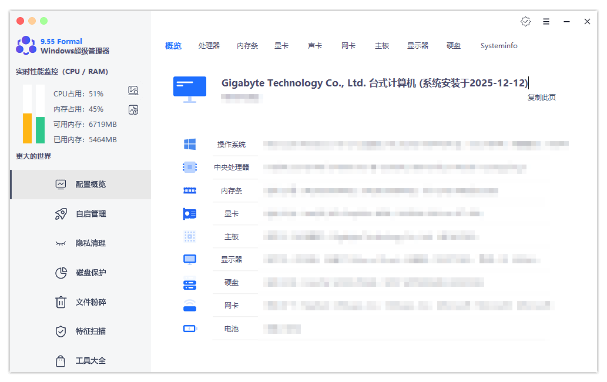Click the orange CPU usage bar
Image resolution: width=607 pixels, height=382 pixels.
(27, 129)
